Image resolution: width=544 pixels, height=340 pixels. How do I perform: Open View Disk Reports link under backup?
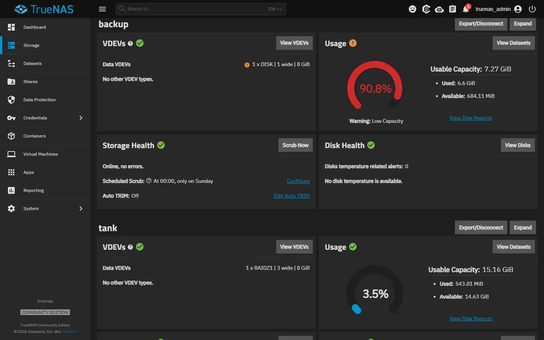coord(471,118)
